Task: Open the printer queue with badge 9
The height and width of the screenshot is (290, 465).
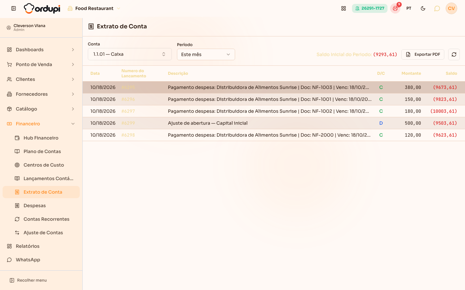Action: (395, 8)
